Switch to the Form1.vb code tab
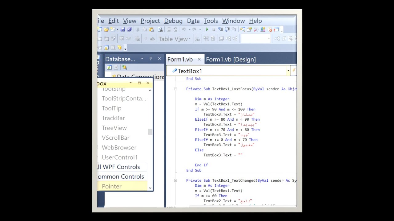Screen dimensions: 394x221 click(180, 60)
